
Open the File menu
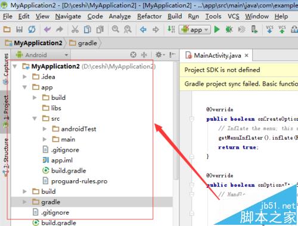click(8, 16)
